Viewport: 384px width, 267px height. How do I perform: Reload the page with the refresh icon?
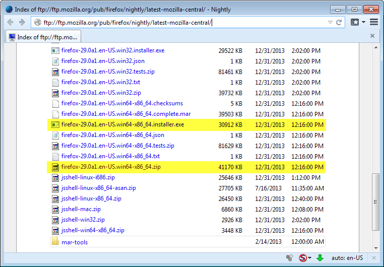pyautogui.click(x=339, y=23)
